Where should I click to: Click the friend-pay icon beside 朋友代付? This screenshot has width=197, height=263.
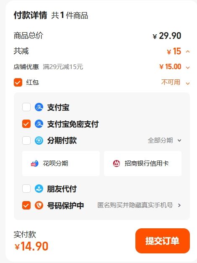(x=39, y=189)
